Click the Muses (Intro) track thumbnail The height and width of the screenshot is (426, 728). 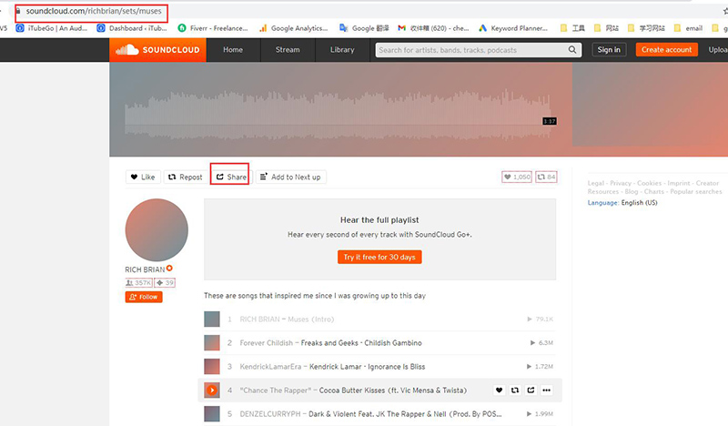[212, 319]
